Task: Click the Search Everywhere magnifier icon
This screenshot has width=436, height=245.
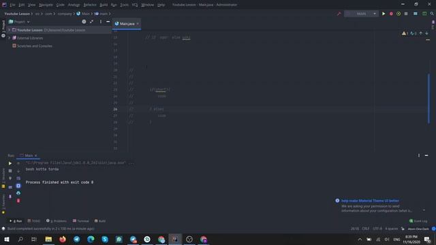Action: (x=432, y=14)
